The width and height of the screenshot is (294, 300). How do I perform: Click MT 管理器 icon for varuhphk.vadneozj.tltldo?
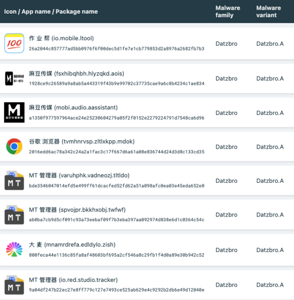click(14, 180)
